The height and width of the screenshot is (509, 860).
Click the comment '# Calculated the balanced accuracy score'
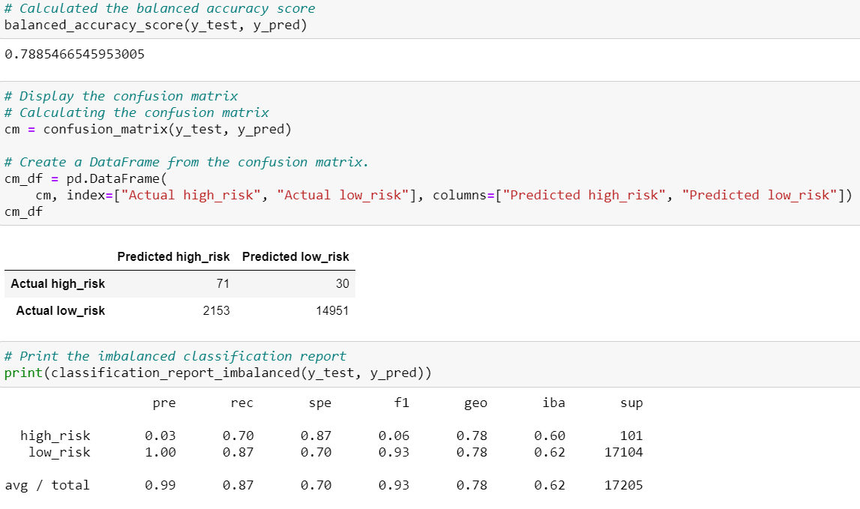pyautogui.click(x=160, y=9)
